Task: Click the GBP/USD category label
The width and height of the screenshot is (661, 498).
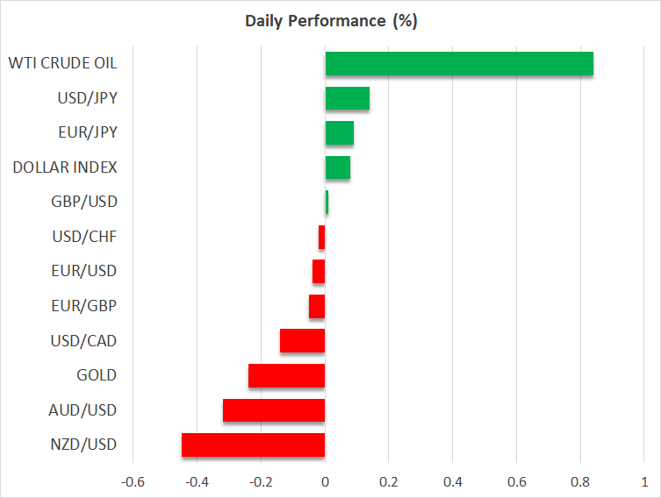Action: (x=85, y=202)
